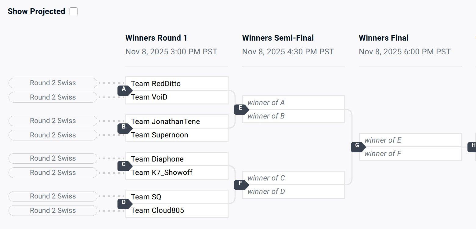The height and width of the screenshot is (229, 476).
Task: Enable the Show Projected checkbox
Action: 74,12
